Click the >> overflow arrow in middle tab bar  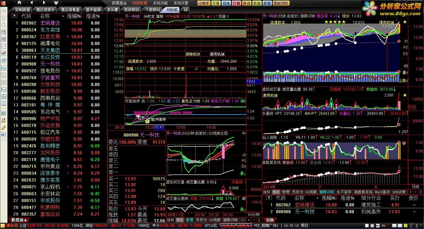click(243, 220)
